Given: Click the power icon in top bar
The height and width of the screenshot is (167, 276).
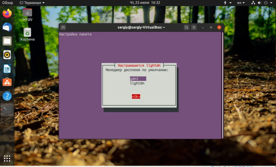Looking at the screenshot, I should (266, 3).
